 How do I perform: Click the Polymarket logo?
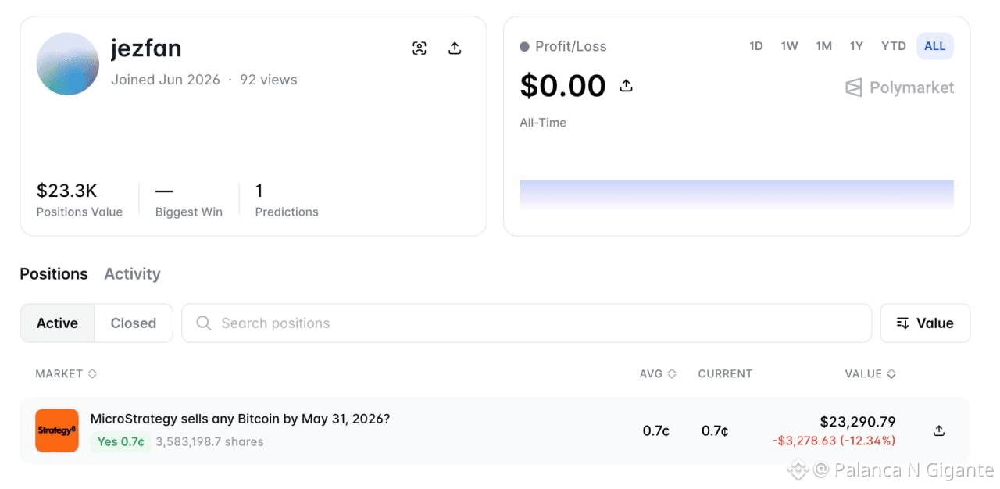click(899, 87)
